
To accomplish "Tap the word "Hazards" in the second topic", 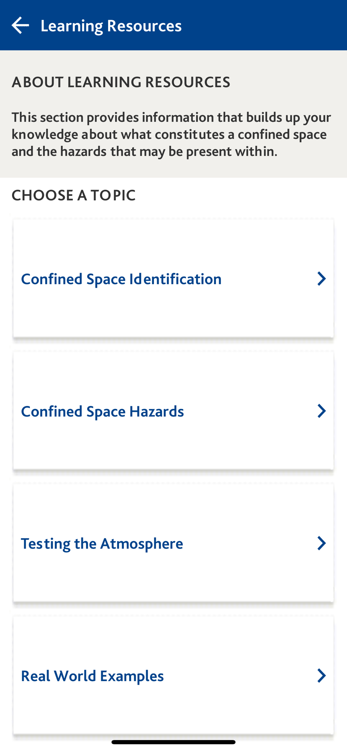I will point(157,411).
